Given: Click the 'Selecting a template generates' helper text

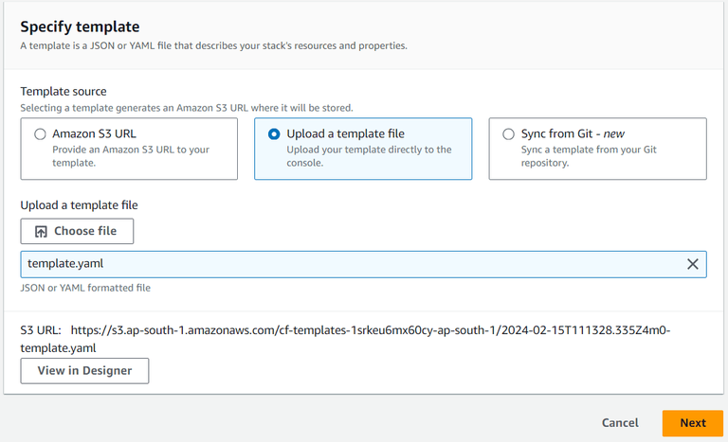Looking at the screenshot, I should click(x=187, y=108).
